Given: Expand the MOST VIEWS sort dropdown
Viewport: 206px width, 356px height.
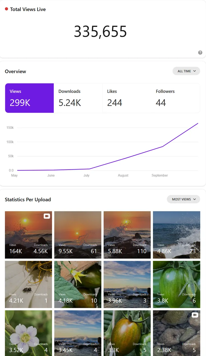Looking at the screenshot, I should pos(183,199).
